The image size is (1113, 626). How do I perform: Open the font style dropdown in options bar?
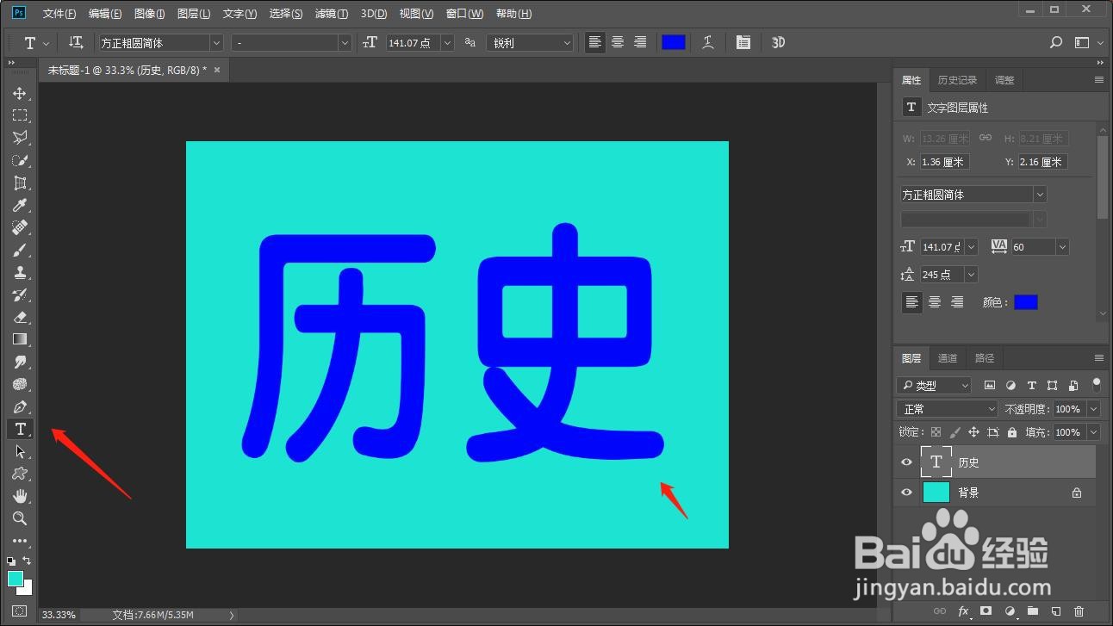pos(345,42)
